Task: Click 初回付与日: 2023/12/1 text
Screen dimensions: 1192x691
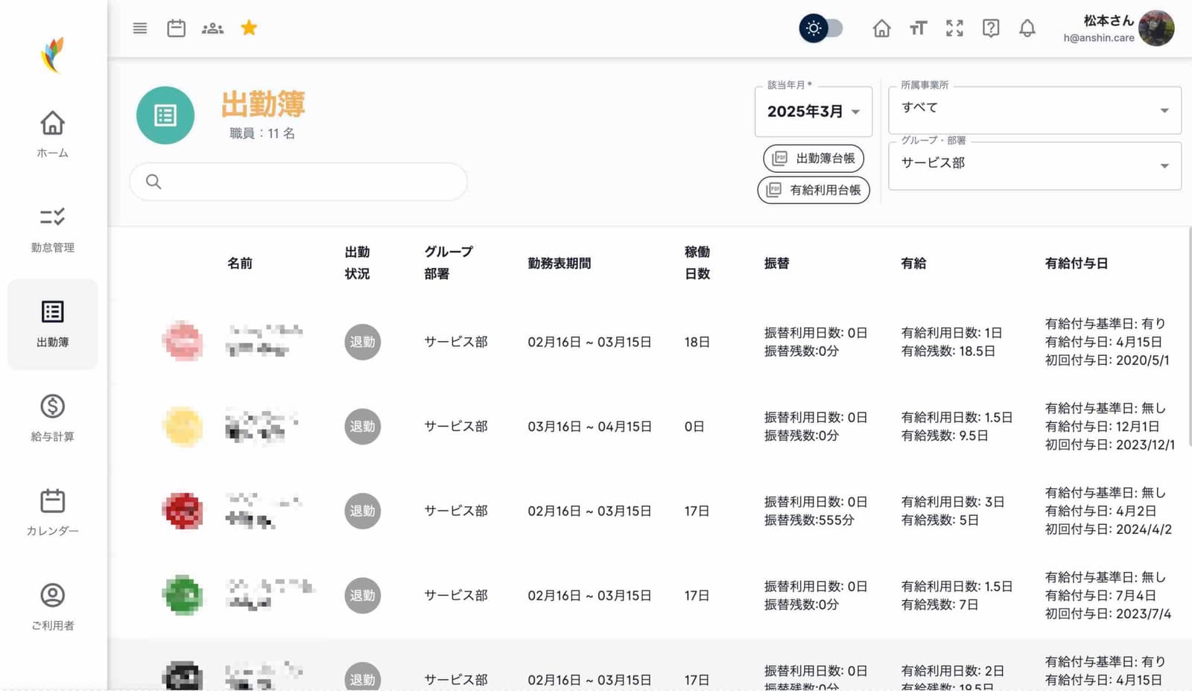Action: coord(1110,445)
